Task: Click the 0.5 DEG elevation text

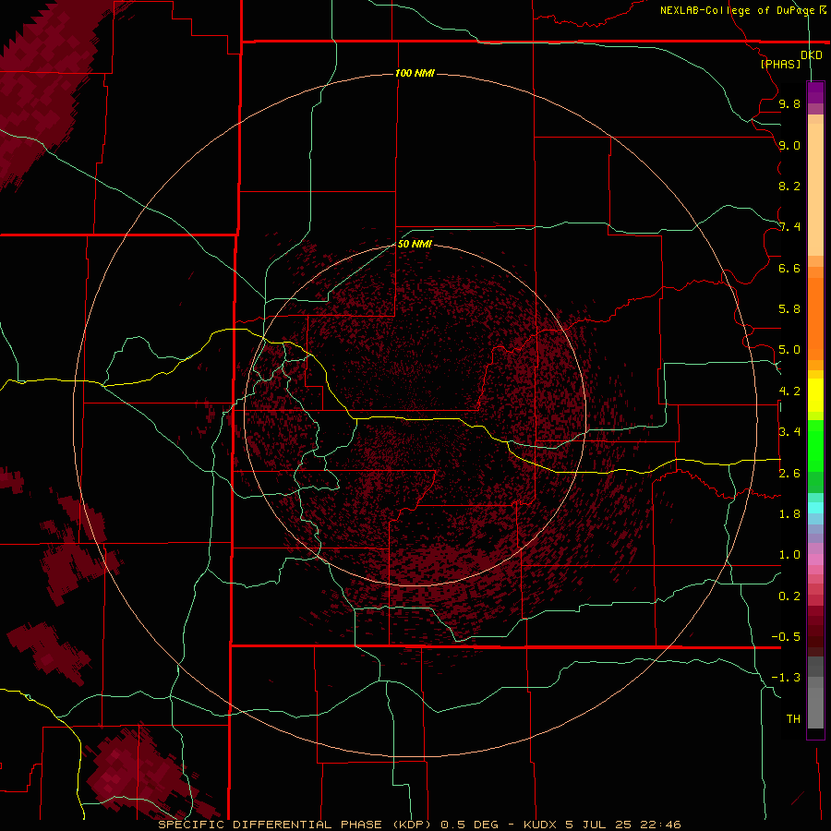Action: coord(470,825)
